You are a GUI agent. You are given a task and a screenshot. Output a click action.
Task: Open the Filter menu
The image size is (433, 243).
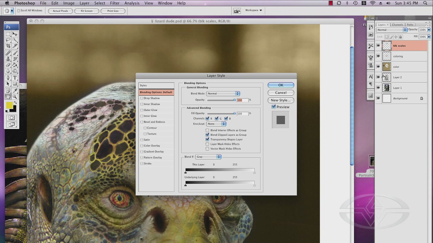[115, 3]
